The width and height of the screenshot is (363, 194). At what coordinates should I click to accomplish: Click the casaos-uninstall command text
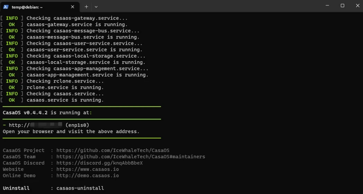80,188
